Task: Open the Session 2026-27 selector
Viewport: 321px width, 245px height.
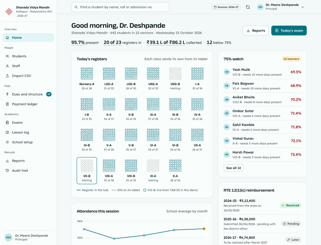Action: (226, 7)
